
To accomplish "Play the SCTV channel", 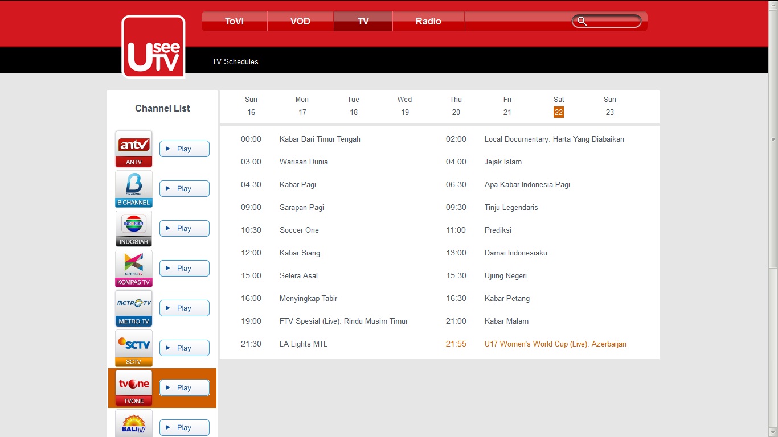I will [185, 348].
